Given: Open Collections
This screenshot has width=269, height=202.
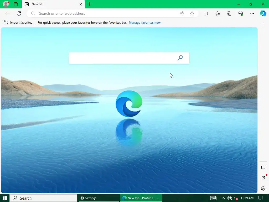Looking at the screenshot, I should tap(229, 13).
